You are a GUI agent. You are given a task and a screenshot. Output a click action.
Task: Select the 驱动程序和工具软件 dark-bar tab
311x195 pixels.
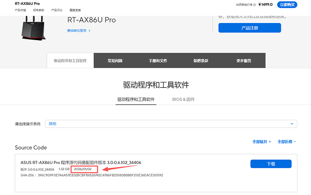click(x=70, y=61)
